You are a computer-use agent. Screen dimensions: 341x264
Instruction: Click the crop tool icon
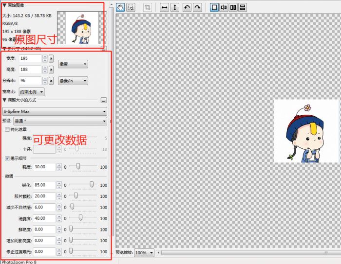[148, 7]
